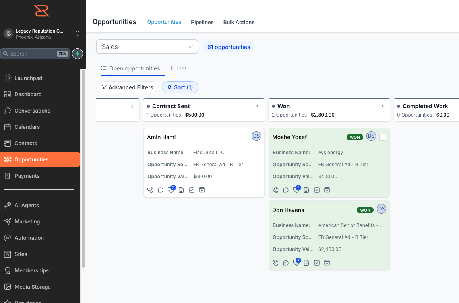This screenshot has height=303, width=459.
Task: Click the WON badge on Moshe Yosef card
Action: point(355,137)
